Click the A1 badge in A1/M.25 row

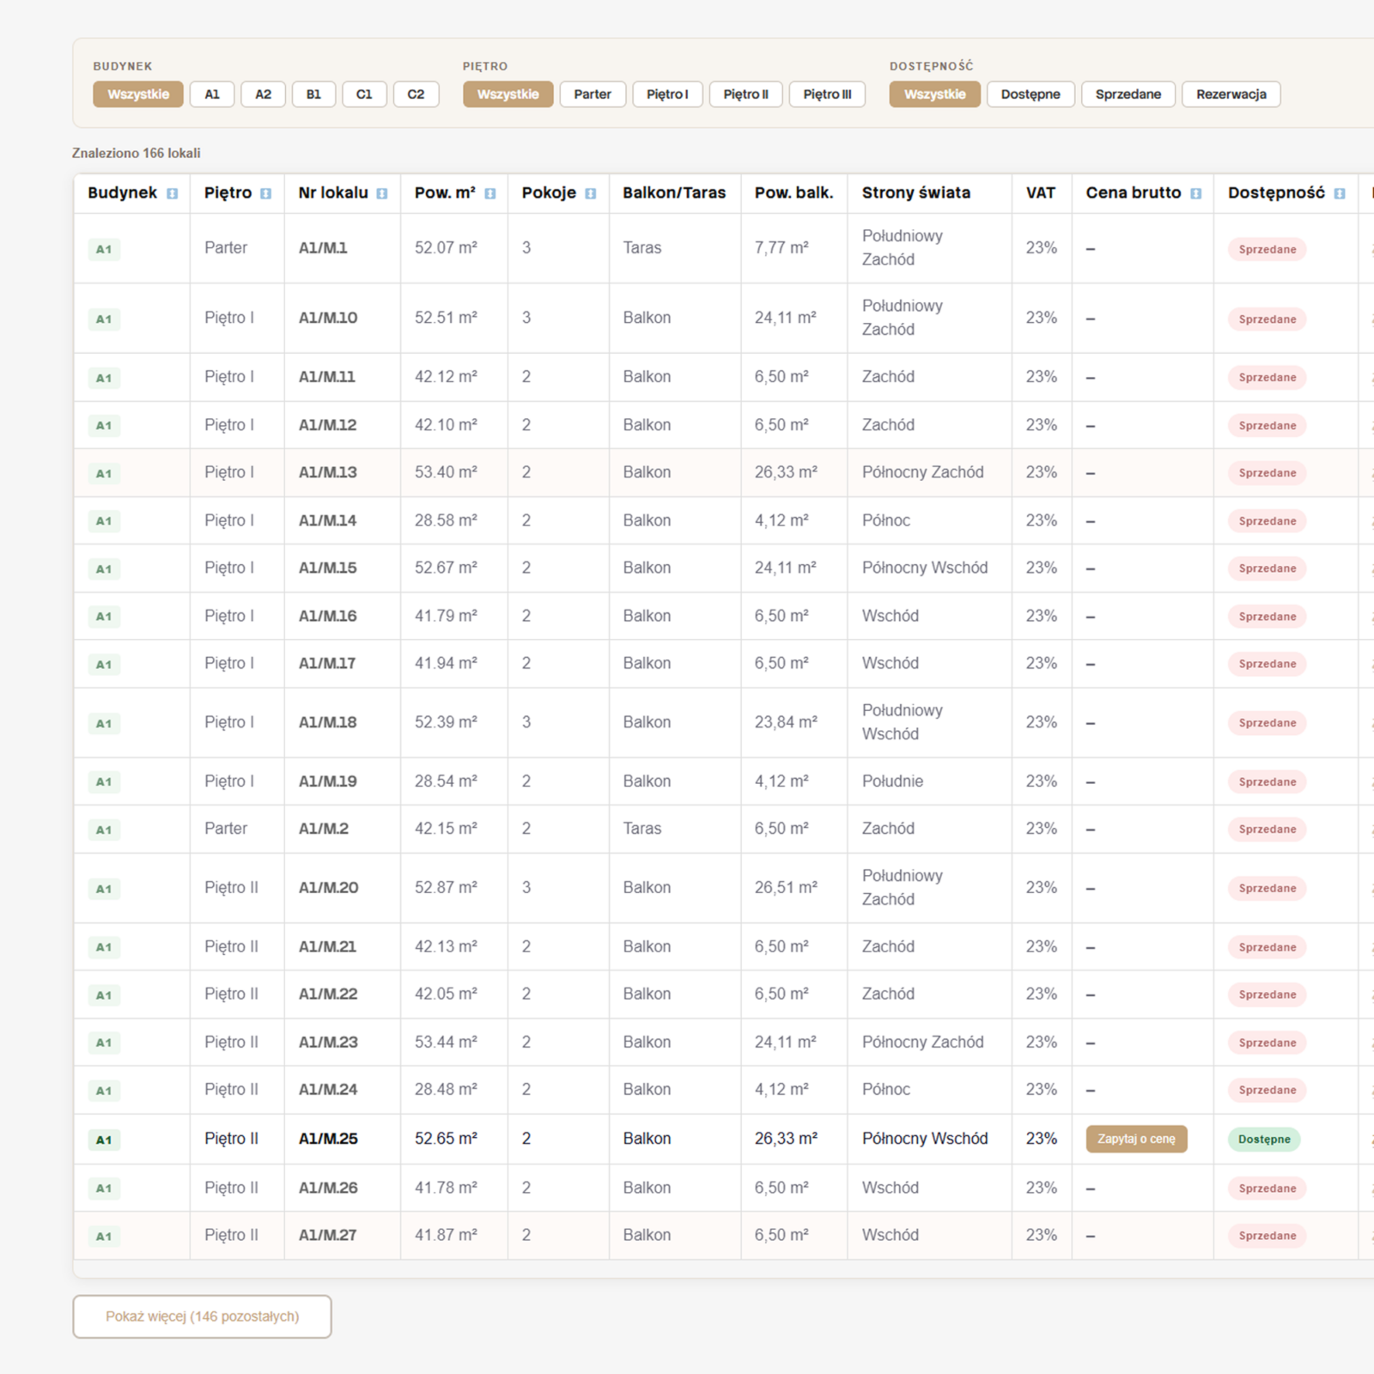(x=104, y=1140)
